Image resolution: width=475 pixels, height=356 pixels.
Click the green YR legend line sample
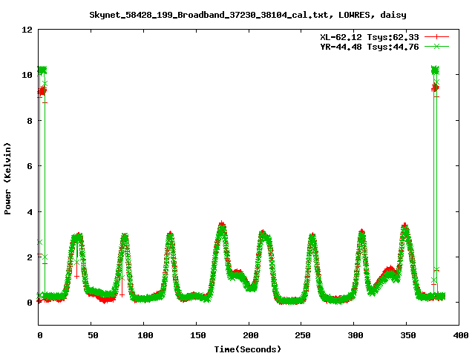click(436, 46)
